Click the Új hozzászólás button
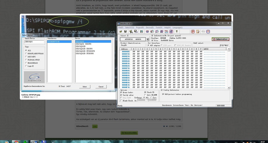Viewport: 268px width, 143px height. click(x=129, y=133)
